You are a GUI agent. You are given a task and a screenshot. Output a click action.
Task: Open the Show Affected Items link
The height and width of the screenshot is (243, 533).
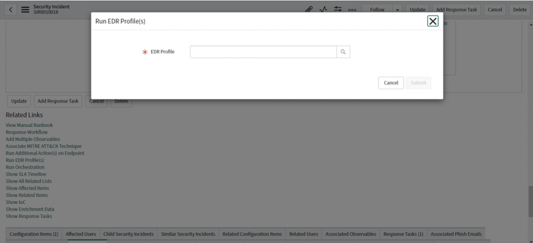pos(27,188)
